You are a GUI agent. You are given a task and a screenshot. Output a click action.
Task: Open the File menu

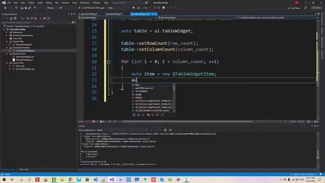(x=9, y=3)
